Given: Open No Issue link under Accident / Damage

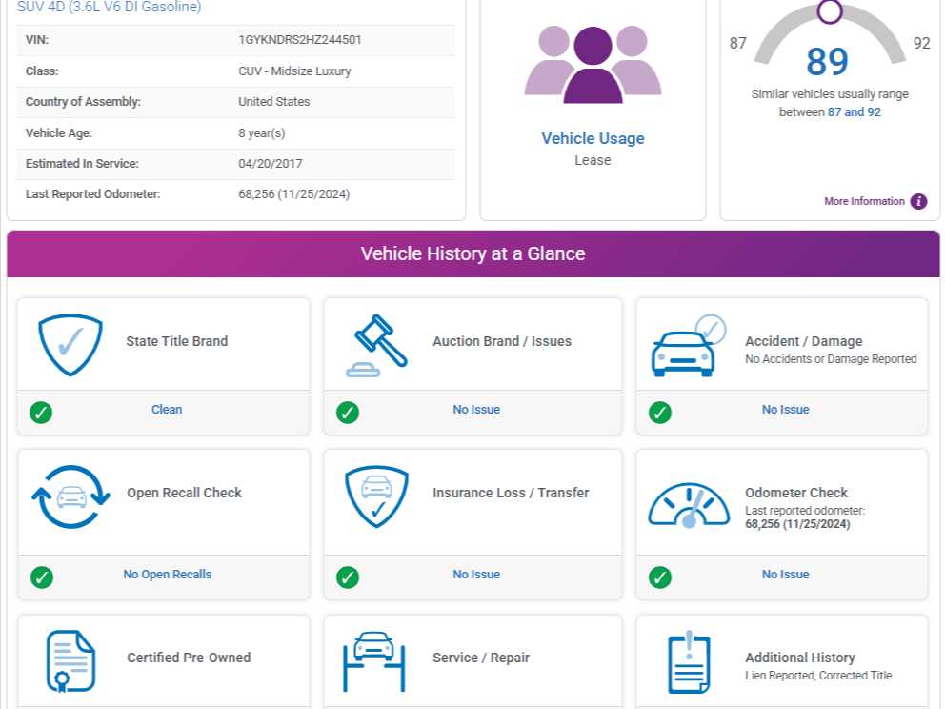Looking at the screenshot, I should click(x=785, y=410).
